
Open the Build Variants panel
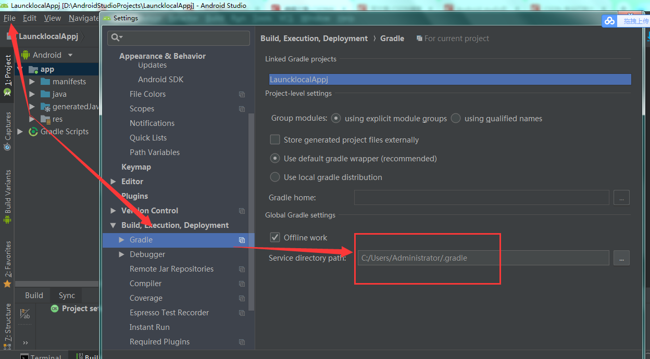click(x=7, y=193)
